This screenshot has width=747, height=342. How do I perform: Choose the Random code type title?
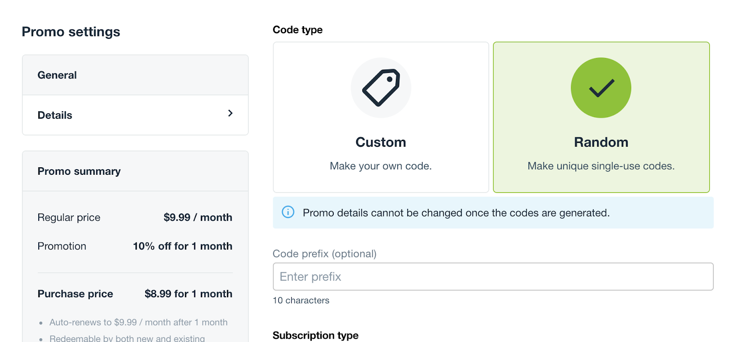(x=601, y=142)
